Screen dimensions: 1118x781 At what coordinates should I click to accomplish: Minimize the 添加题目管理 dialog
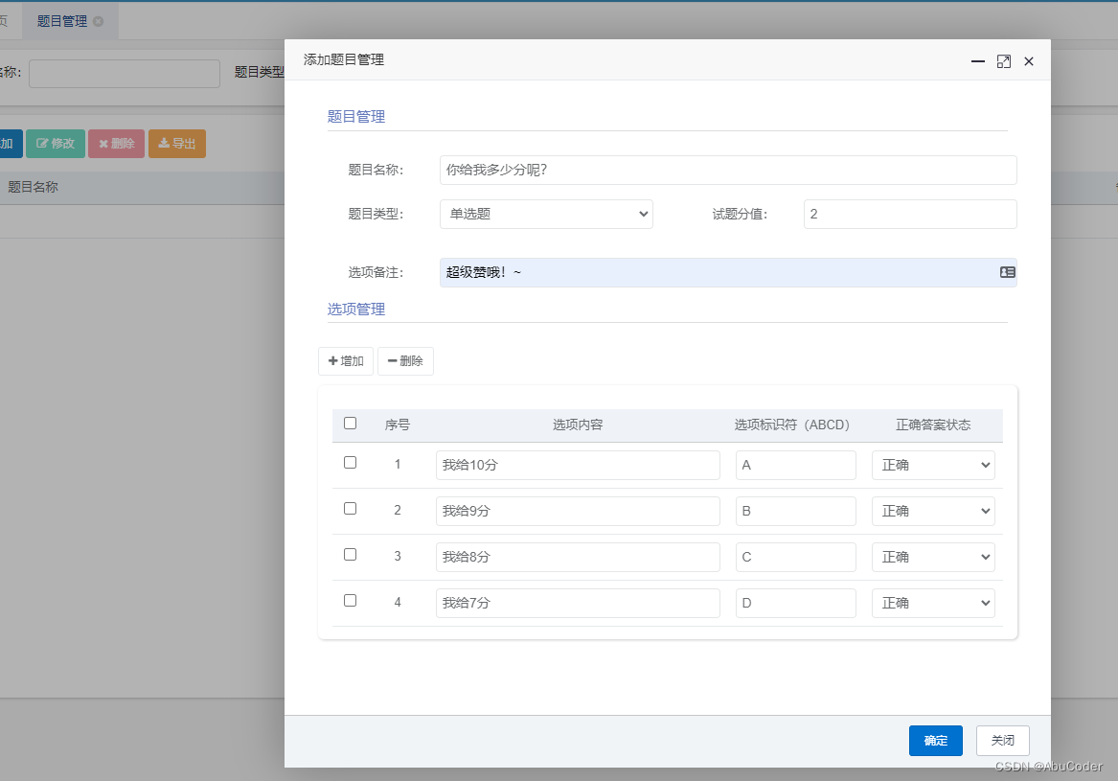pyautogui.click(x=977, y=61)
